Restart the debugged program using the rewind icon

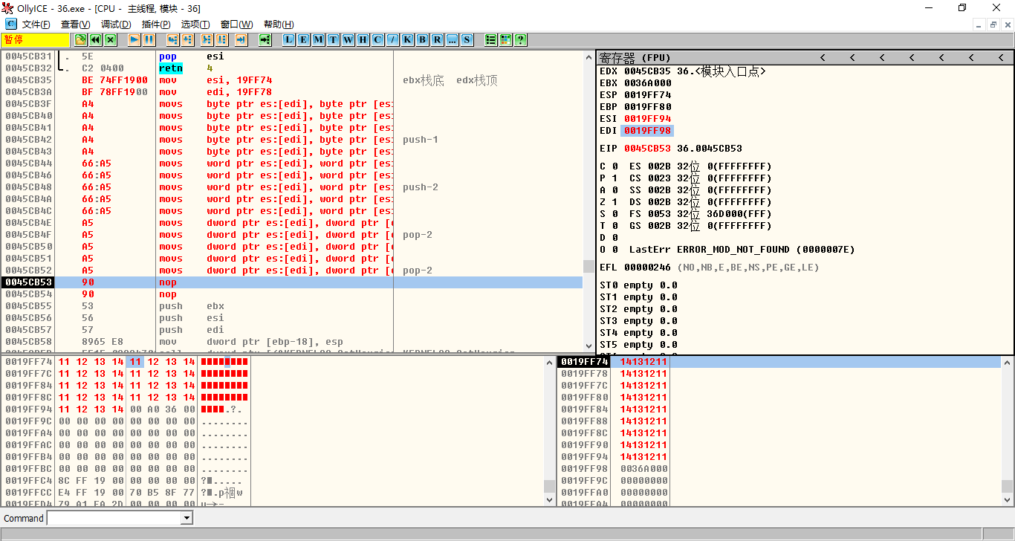coord(95,40)
